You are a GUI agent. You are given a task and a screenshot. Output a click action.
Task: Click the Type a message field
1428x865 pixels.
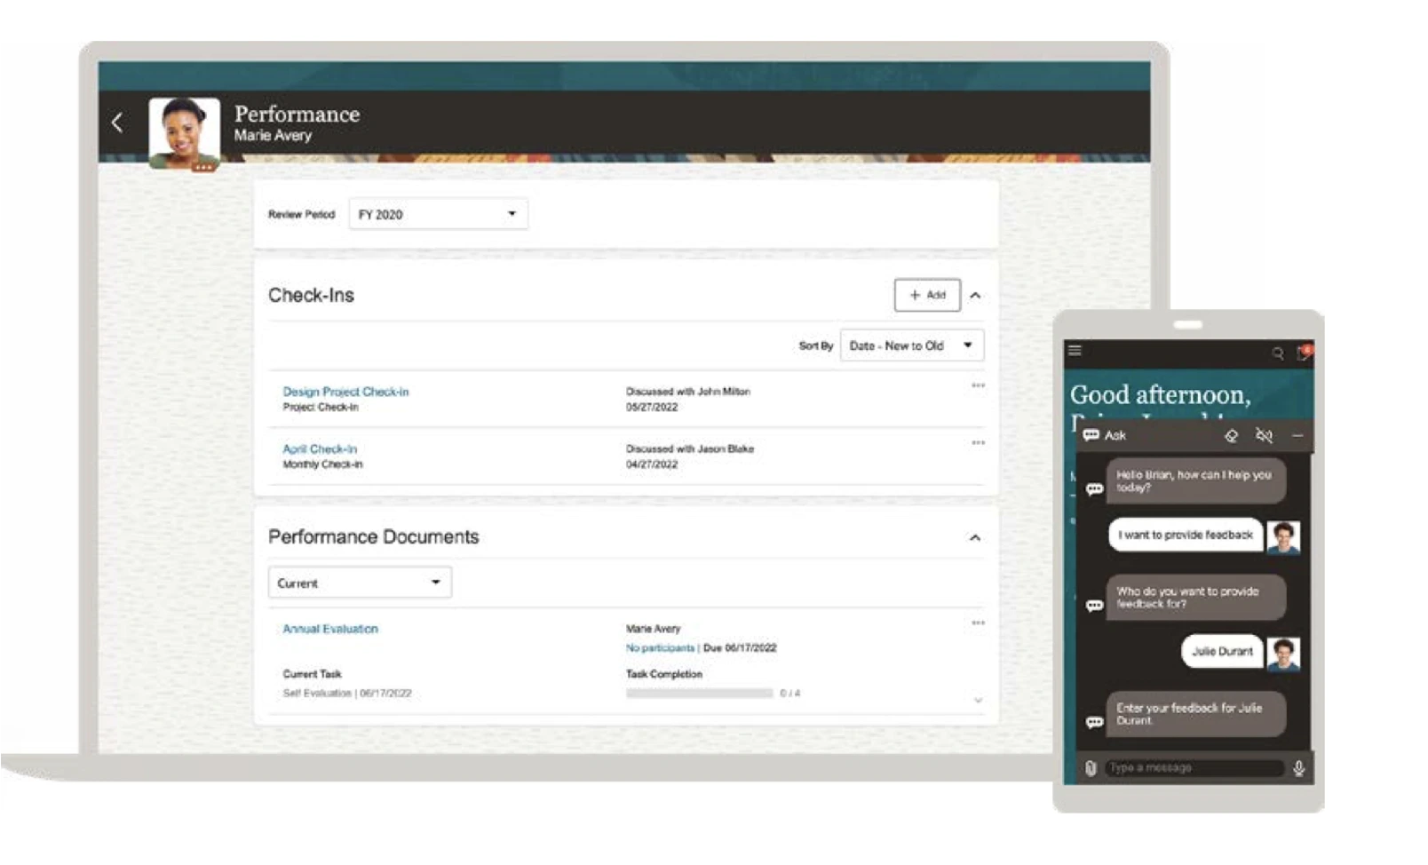click(1193, 767)
